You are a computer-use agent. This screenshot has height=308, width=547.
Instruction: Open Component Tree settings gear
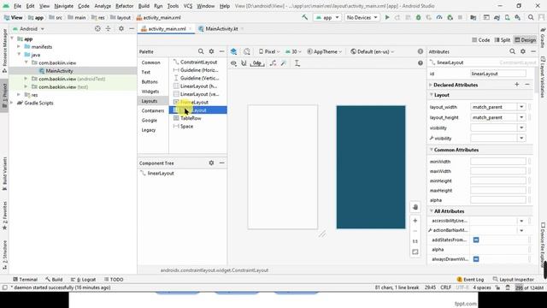(211, 163)
